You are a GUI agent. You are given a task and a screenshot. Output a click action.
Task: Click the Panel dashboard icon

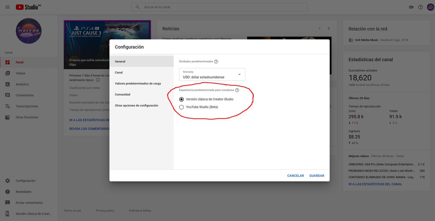[8, 62]
